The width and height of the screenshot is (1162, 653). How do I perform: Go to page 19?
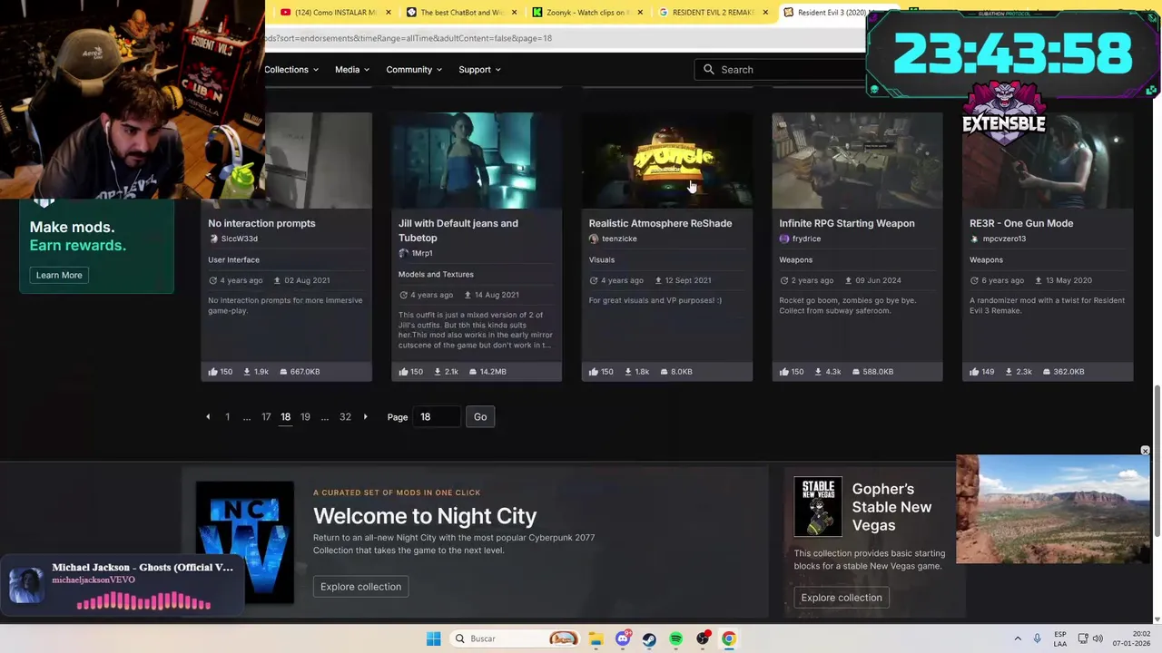click(x=305, y=416)
